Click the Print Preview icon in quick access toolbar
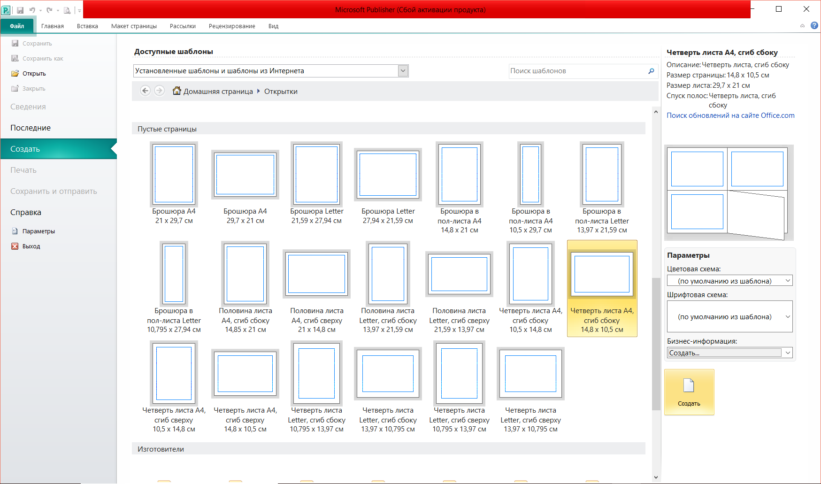 tap(67, 10)
